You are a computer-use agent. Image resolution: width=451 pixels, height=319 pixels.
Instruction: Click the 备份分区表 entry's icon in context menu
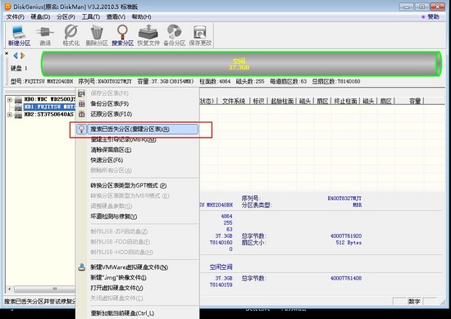pyautogui.click(x=82, y=104)
